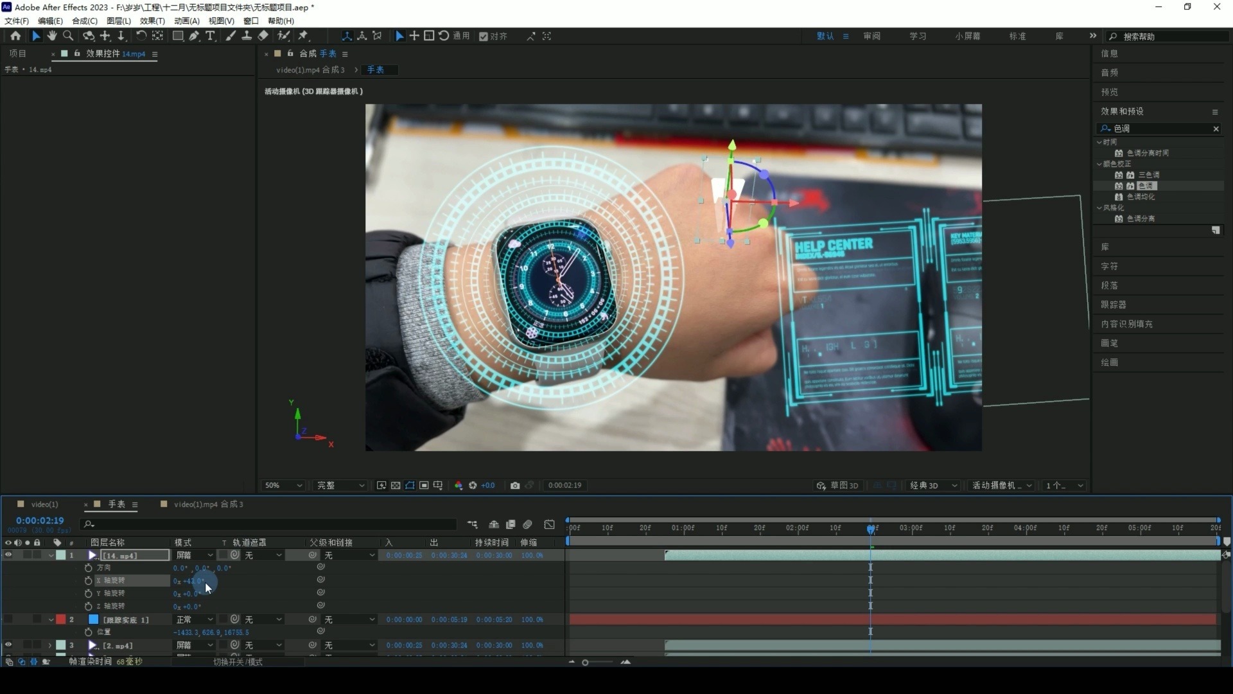1233x694 pixels.
Task: Select the Pen tool
Action: (x=194, y=36)
